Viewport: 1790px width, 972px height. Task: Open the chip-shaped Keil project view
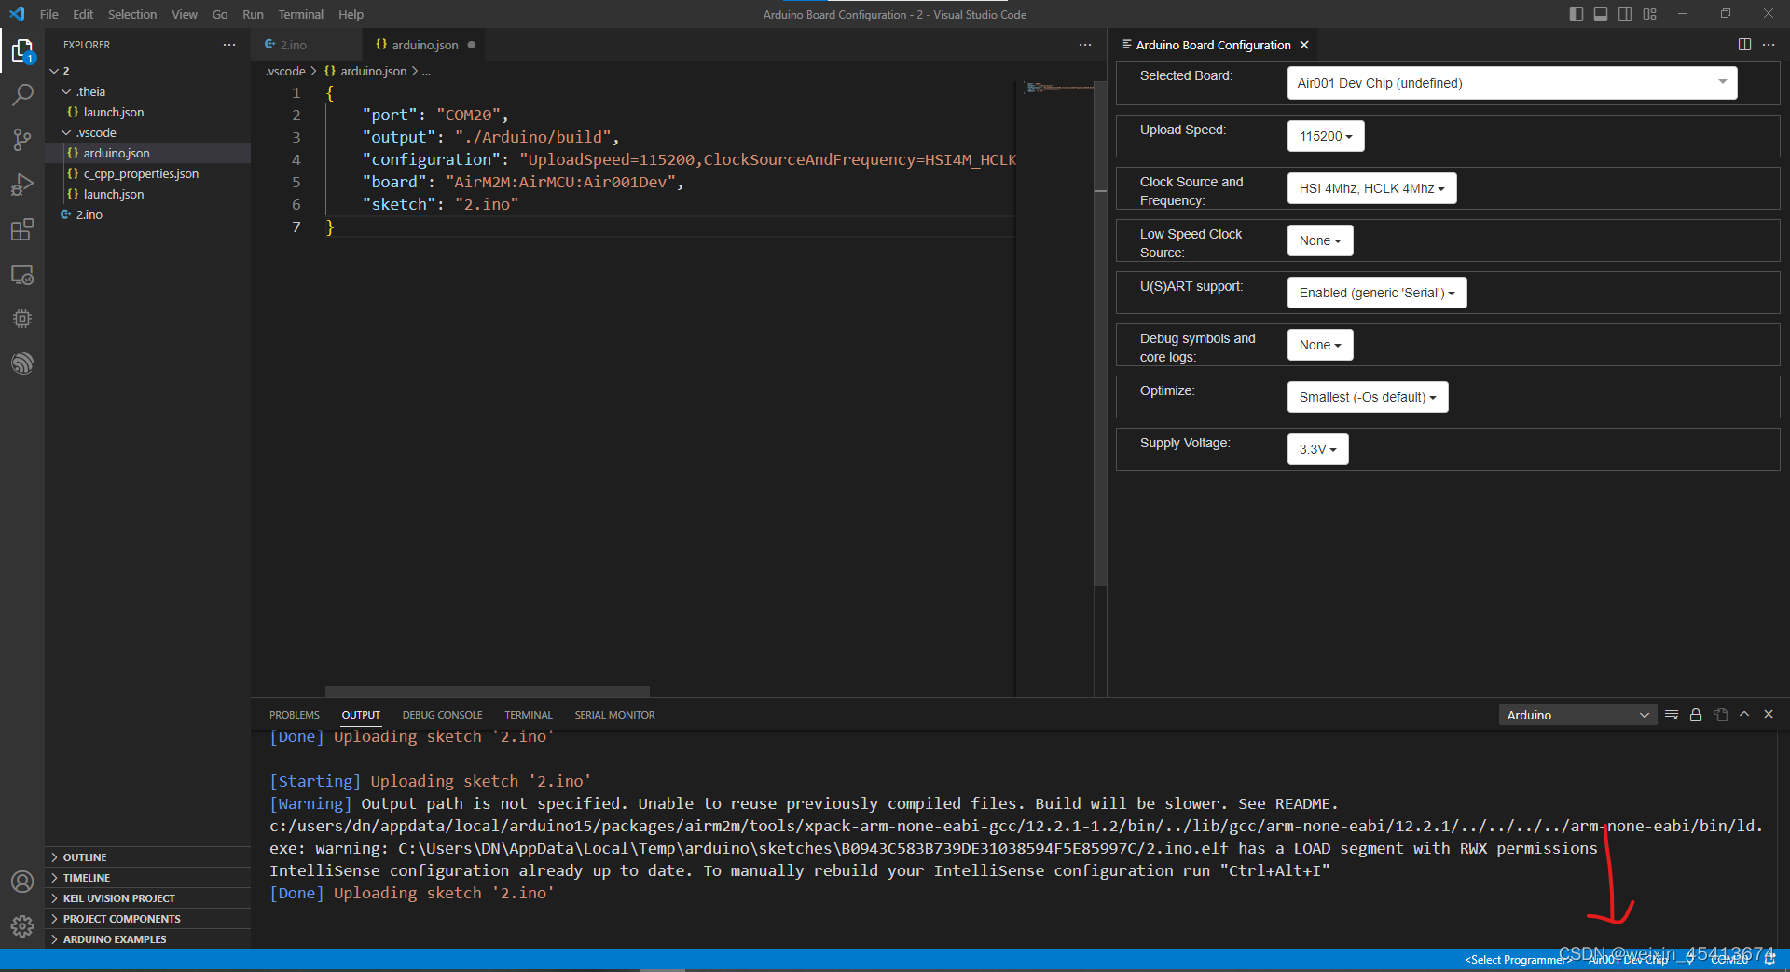[22, 319]
